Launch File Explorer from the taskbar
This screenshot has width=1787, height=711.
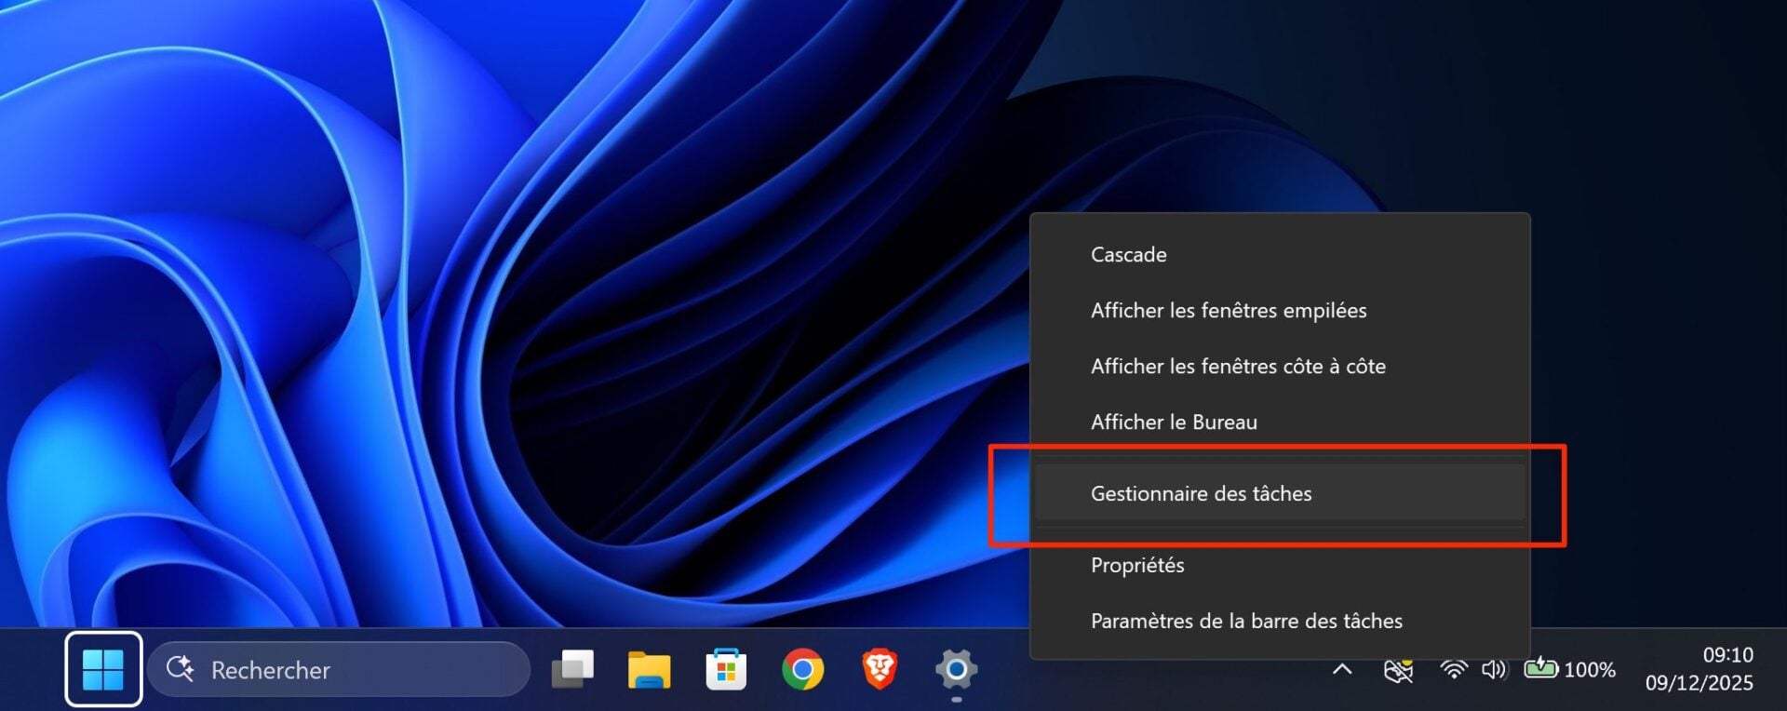[x=649, y=669]
